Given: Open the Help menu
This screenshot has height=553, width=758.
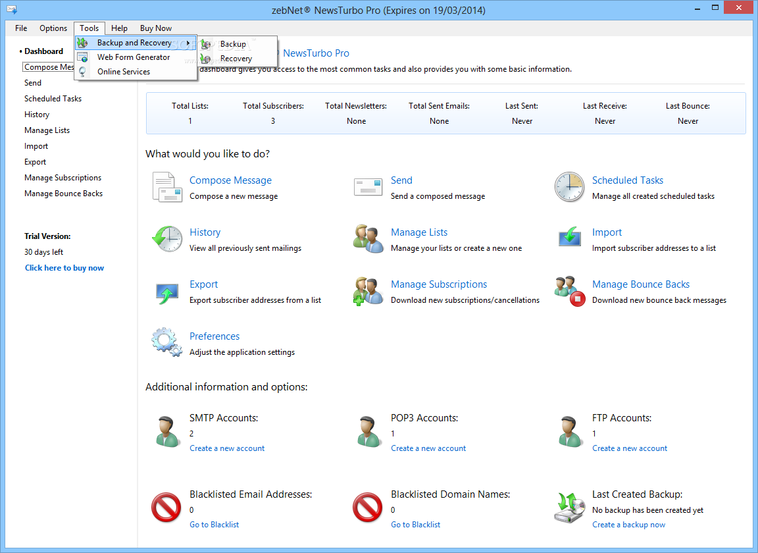Looking at the screenshot, I should (119, 28).
